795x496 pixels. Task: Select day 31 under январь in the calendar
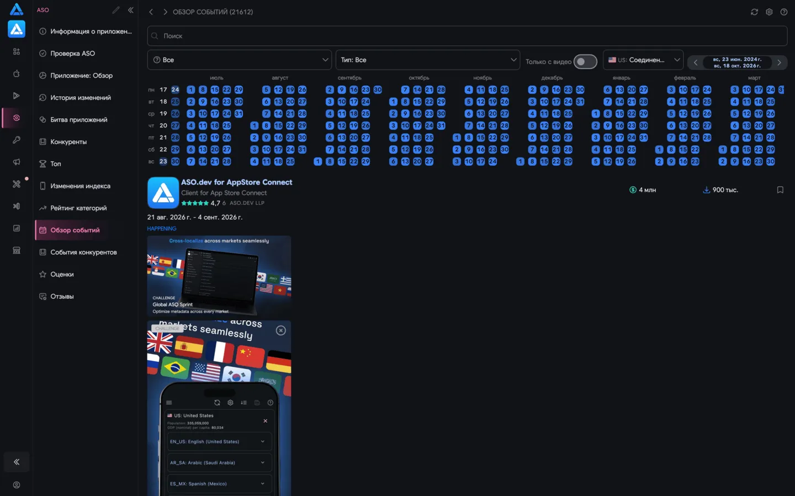644,138
